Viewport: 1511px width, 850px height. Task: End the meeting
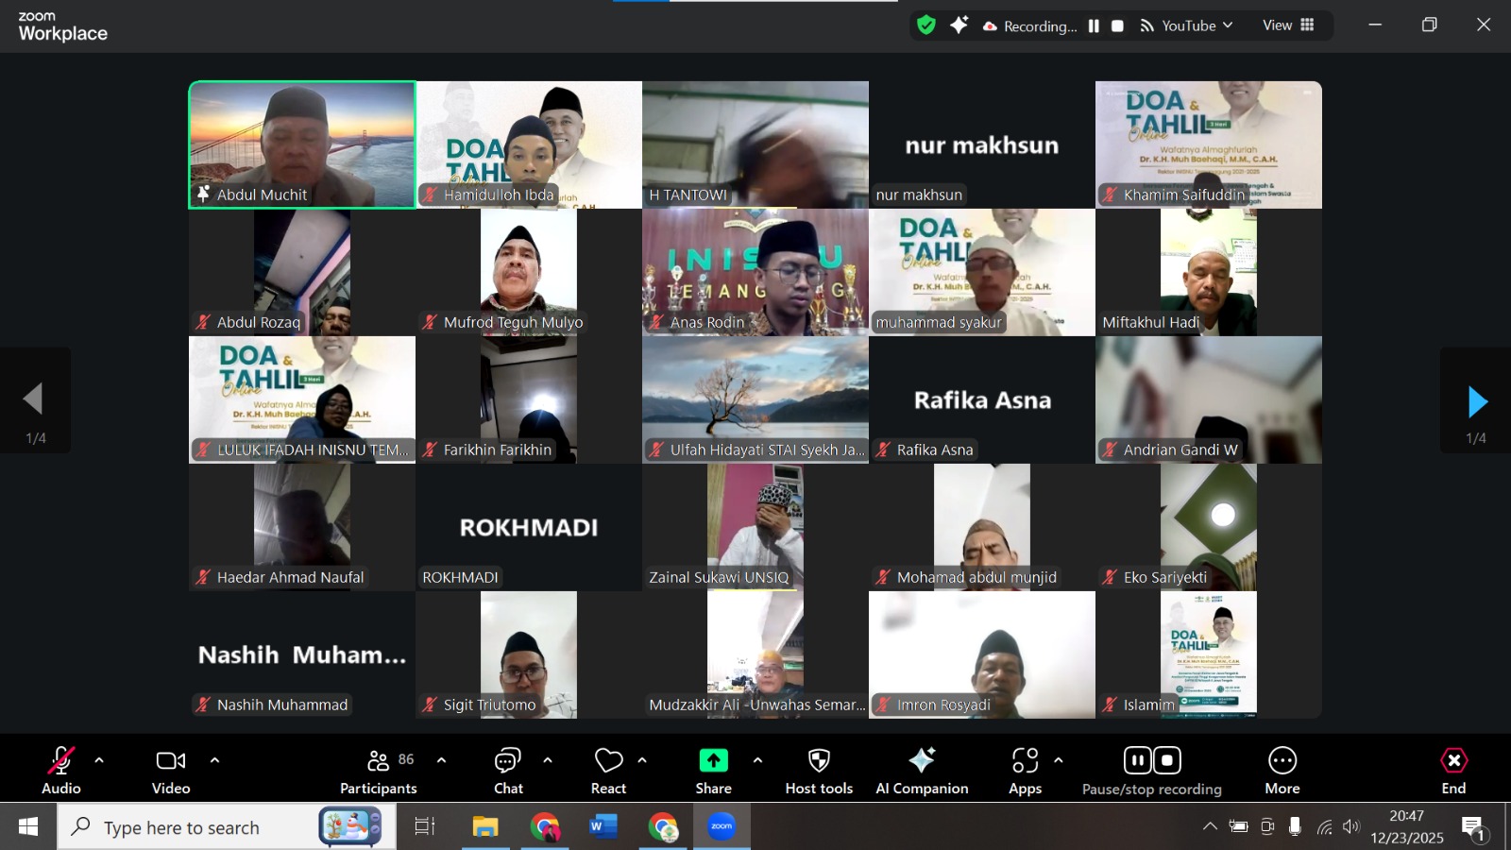tap(1453, 771)
